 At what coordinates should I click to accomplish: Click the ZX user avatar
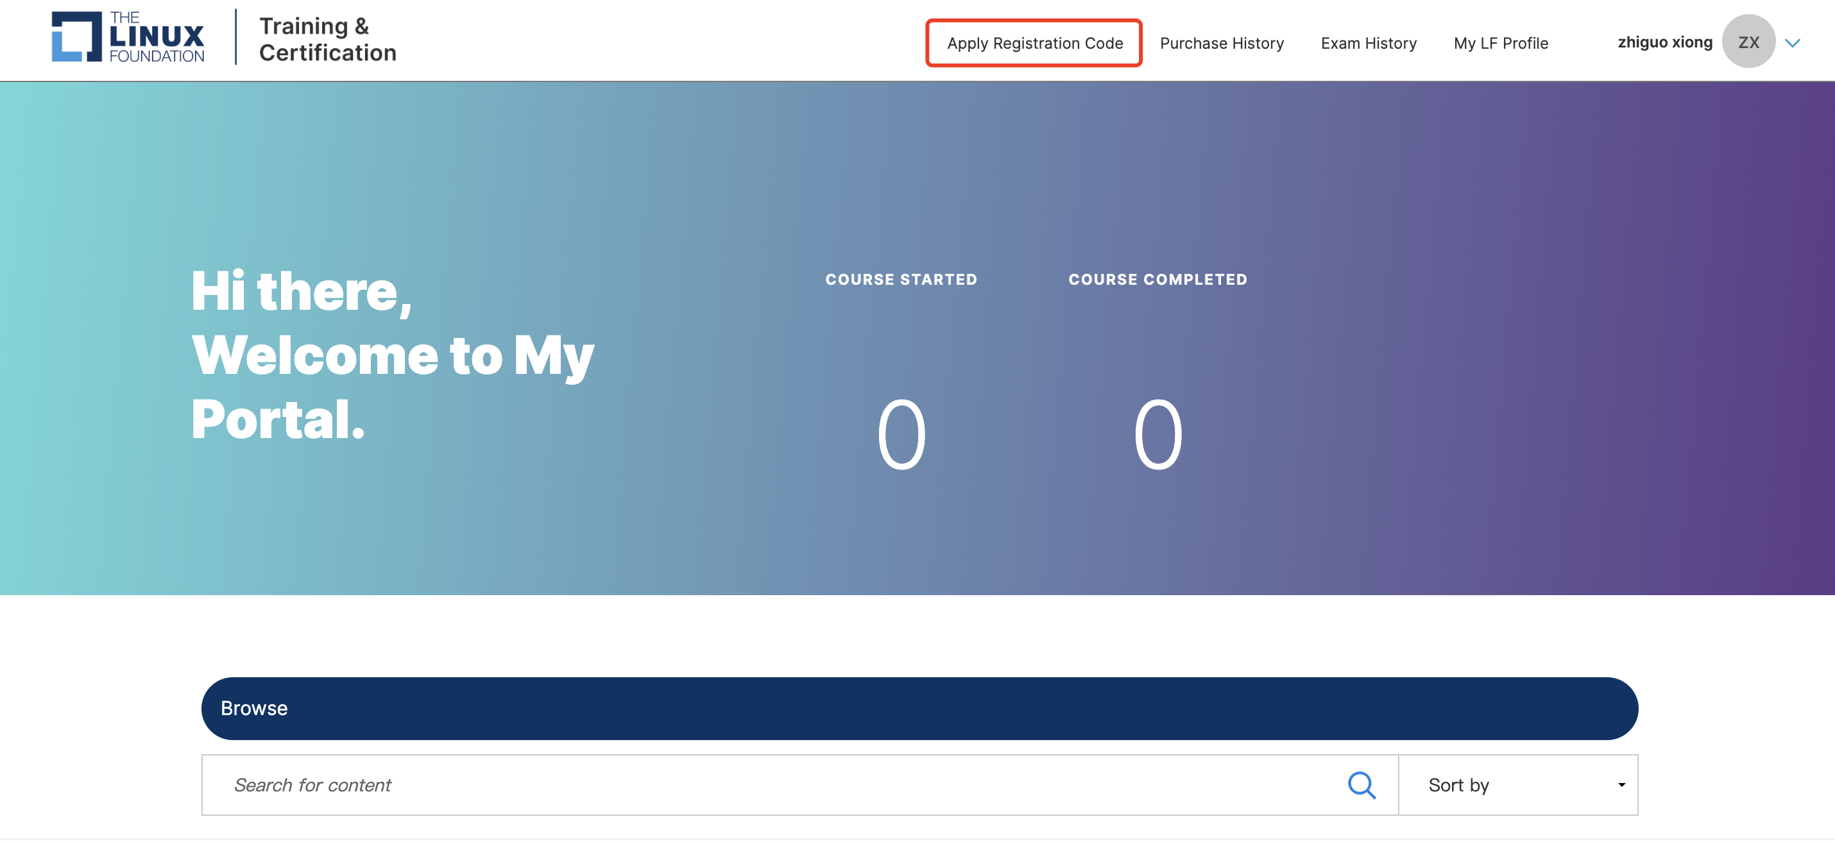coord(1748,42)
